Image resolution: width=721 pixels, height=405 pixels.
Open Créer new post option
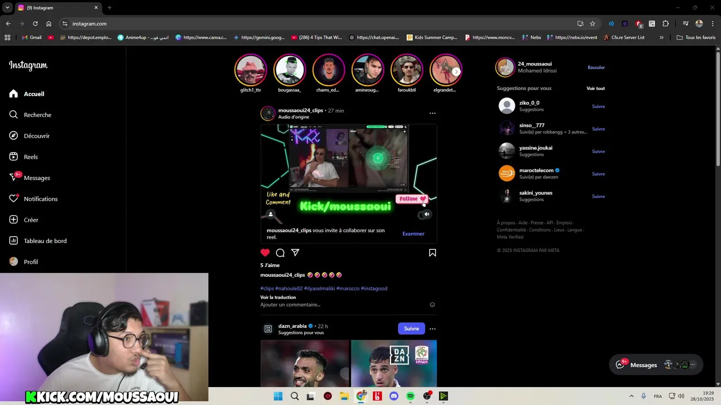23,220
